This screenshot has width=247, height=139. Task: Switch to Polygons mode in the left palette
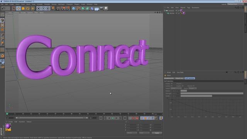click(x=2, y=44)
